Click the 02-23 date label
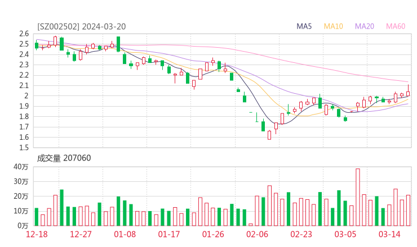The width and height of the screenshot is (417, 247). pos(301,234)
